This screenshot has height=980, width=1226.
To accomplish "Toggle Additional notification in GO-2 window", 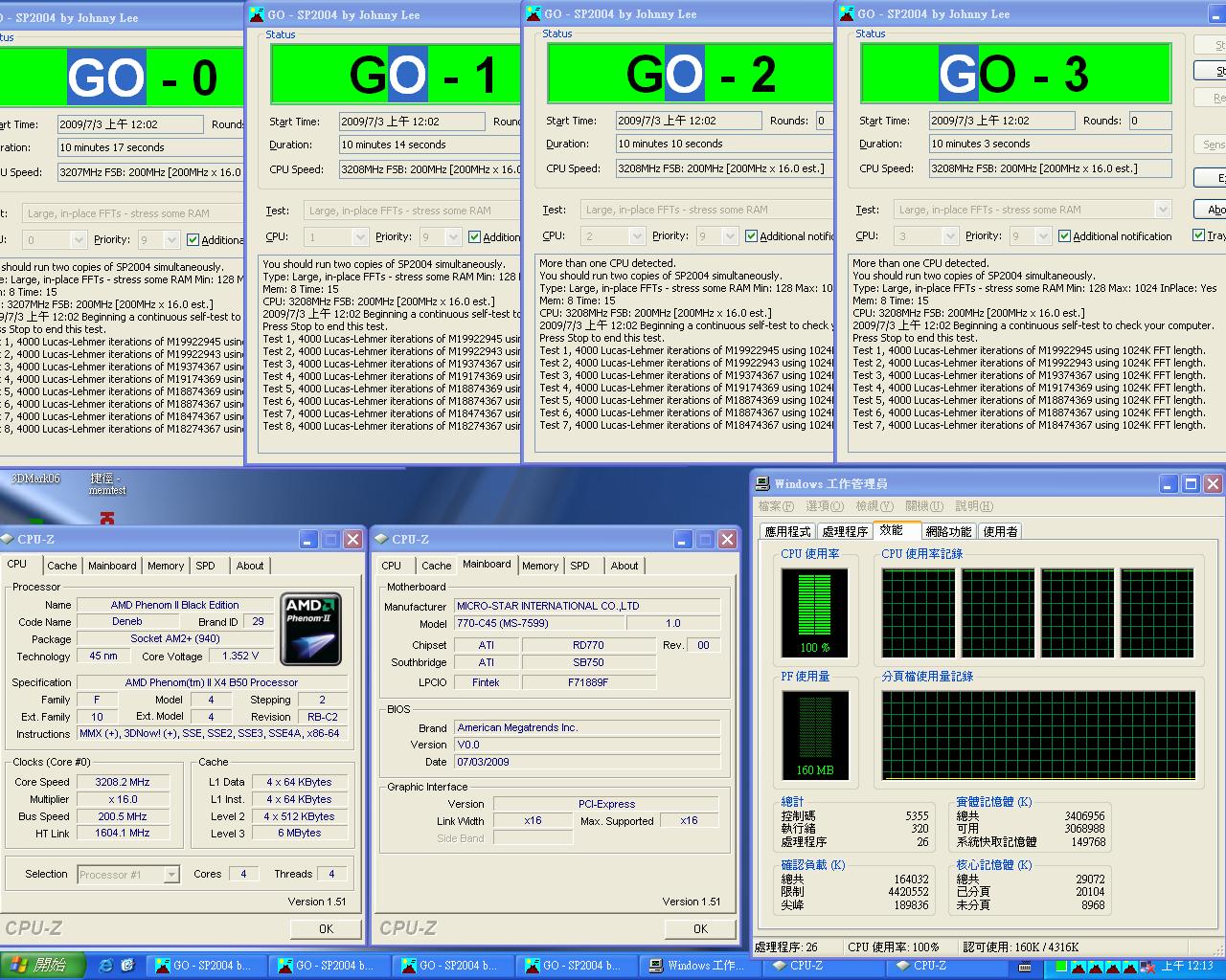I will (x=752, y=236).
